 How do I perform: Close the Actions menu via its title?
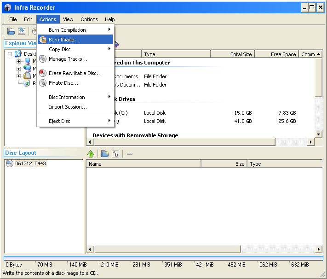click(48, 19)
